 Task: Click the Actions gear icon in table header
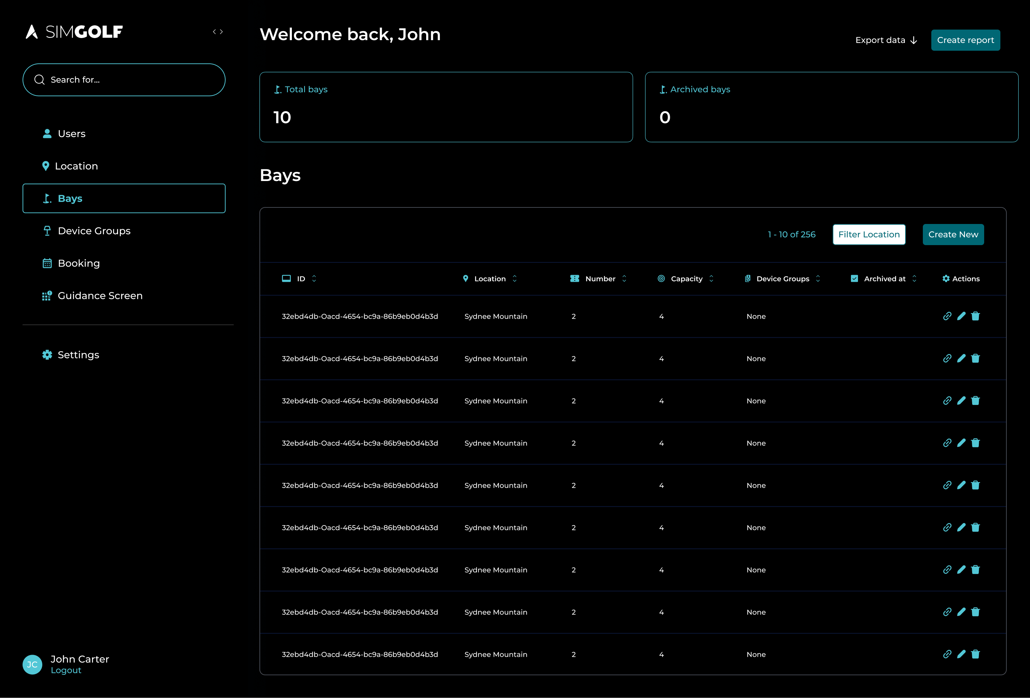point(946,279)
